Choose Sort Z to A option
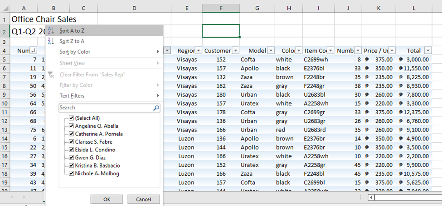 (x=104, y=41)
